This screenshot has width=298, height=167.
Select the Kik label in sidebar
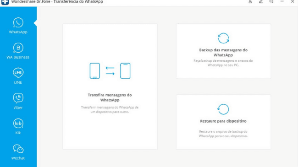click(18, 133)
